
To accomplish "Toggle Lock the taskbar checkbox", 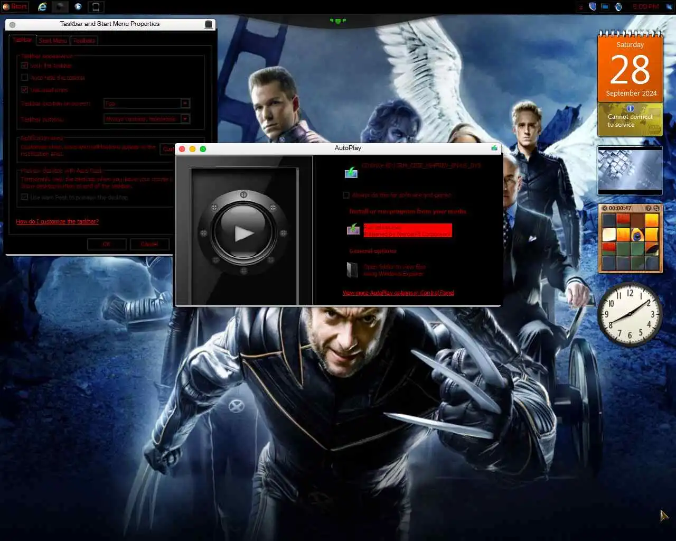I will pyautogui.click(x=24, y=66).
